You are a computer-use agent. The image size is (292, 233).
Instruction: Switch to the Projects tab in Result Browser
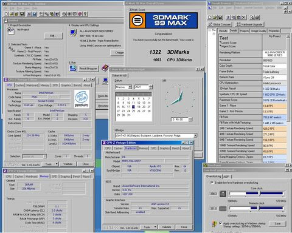click(244, 31)
